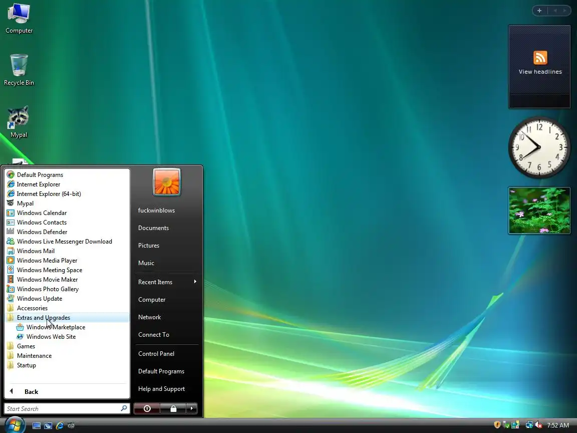
Task: Expand the Recent Items submenu
Action: click(x=167, y=282)
